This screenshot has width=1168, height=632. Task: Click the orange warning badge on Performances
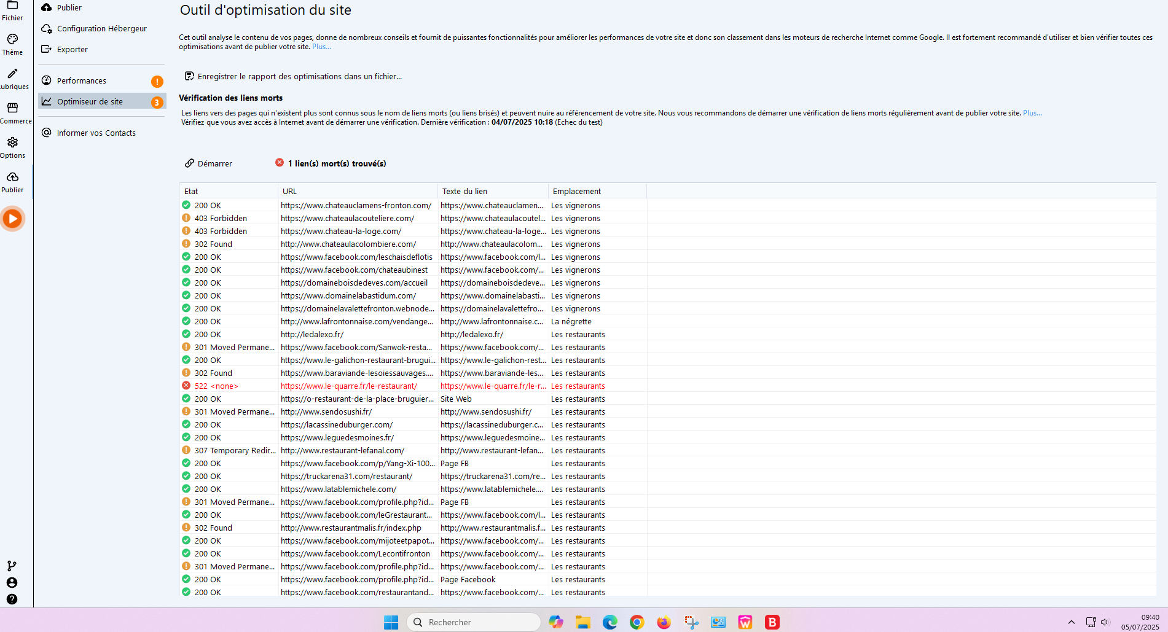(157, 81)
